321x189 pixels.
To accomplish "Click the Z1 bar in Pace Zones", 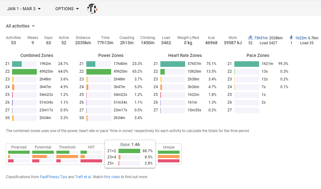I will [x=246, y=64].
